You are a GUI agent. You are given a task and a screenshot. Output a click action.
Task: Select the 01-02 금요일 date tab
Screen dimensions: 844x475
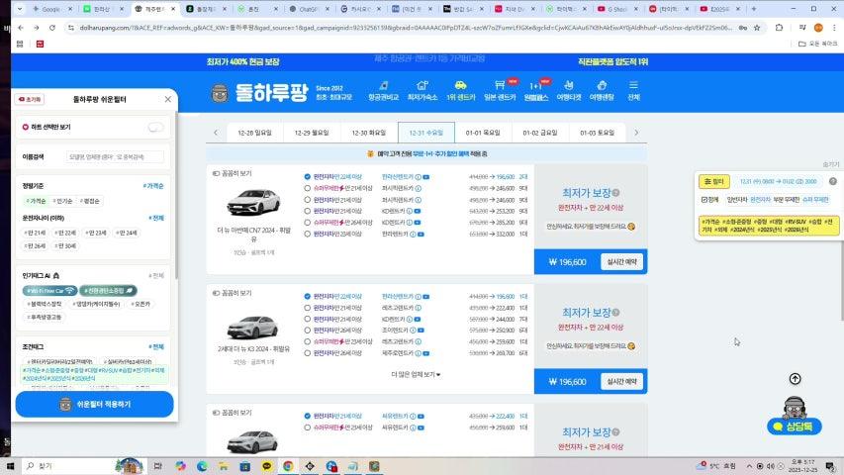[540, 133]
